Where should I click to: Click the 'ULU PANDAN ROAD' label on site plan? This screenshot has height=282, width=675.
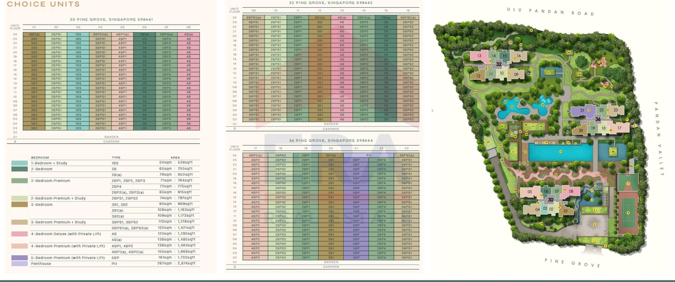[551, 11]
